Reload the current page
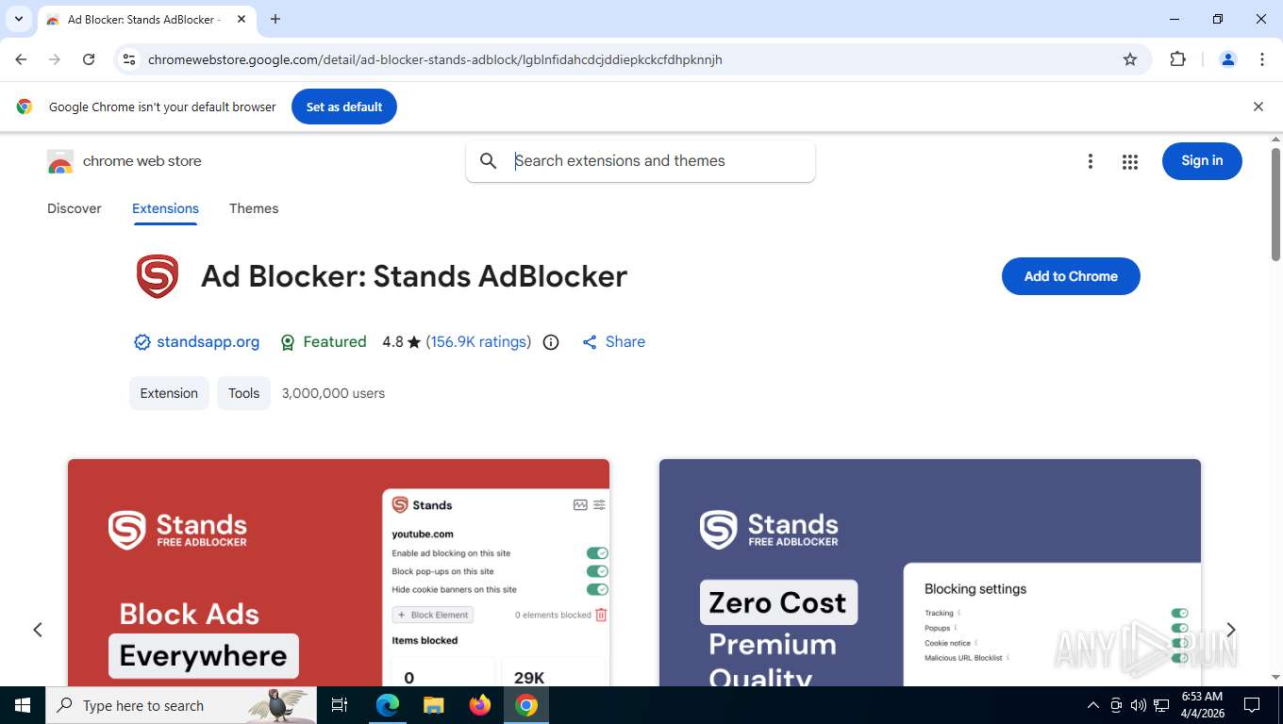This screenshot has height=724, width=1283. click(x=89, y=59)
